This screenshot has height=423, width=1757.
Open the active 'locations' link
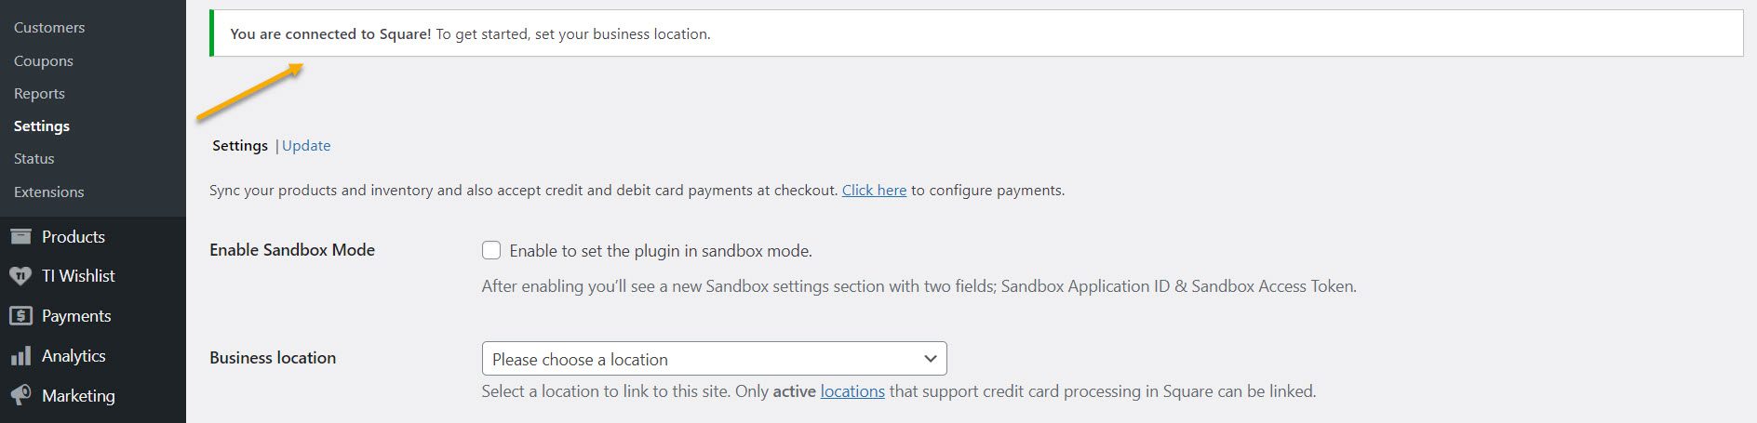coord(852,391)
